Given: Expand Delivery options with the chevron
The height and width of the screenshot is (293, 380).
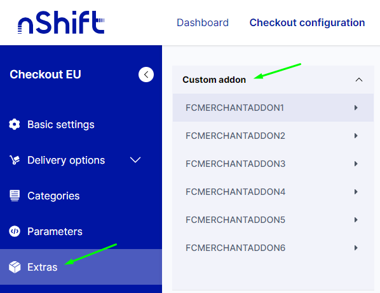Looking at the screenshot, I should (135, 160).
